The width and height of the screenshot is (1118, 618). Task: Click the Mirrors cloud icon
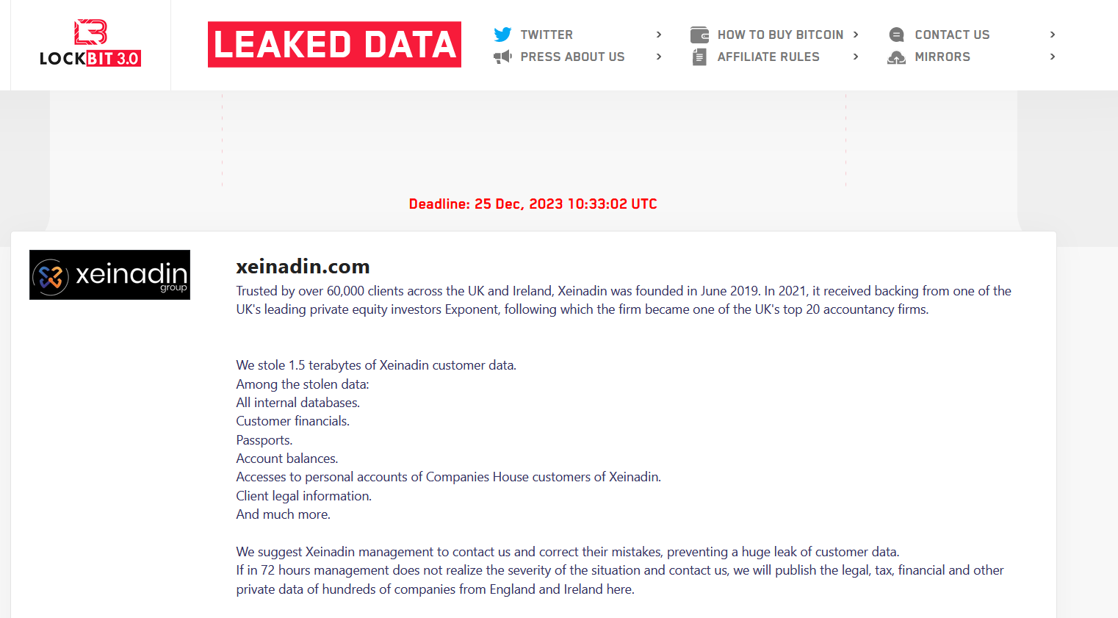point(896,57)
